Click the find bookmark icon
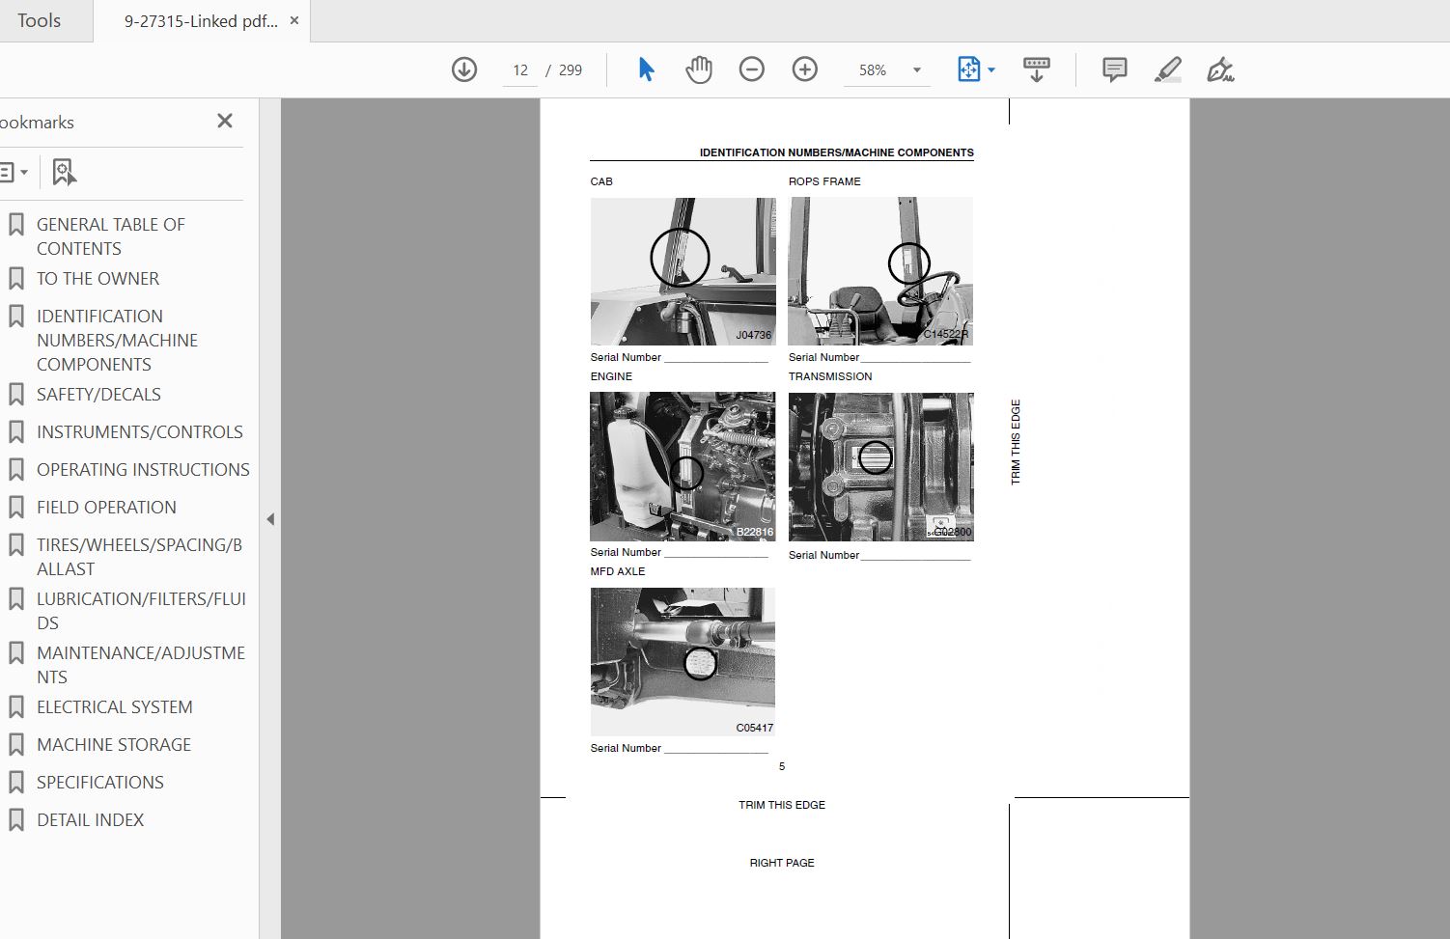Viewport: 1450px width, 939px height. click(64, 172)
